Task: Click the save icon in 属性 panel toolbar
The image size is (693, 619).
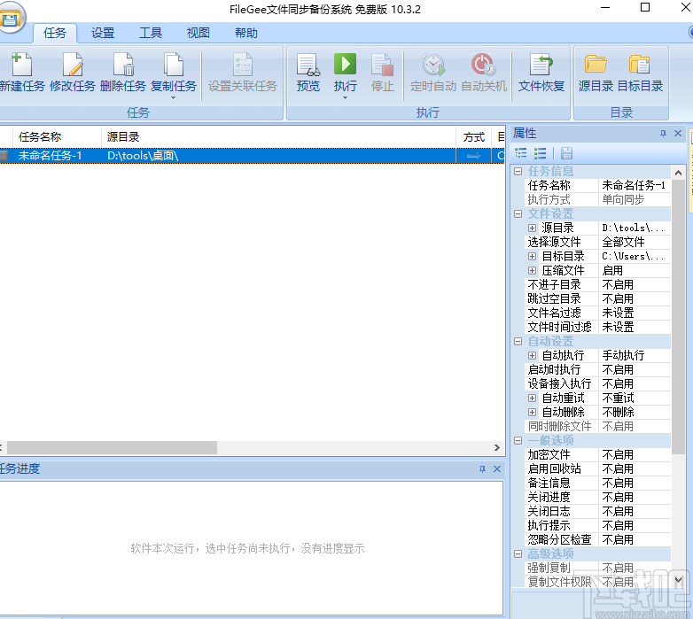Action: 566,153
